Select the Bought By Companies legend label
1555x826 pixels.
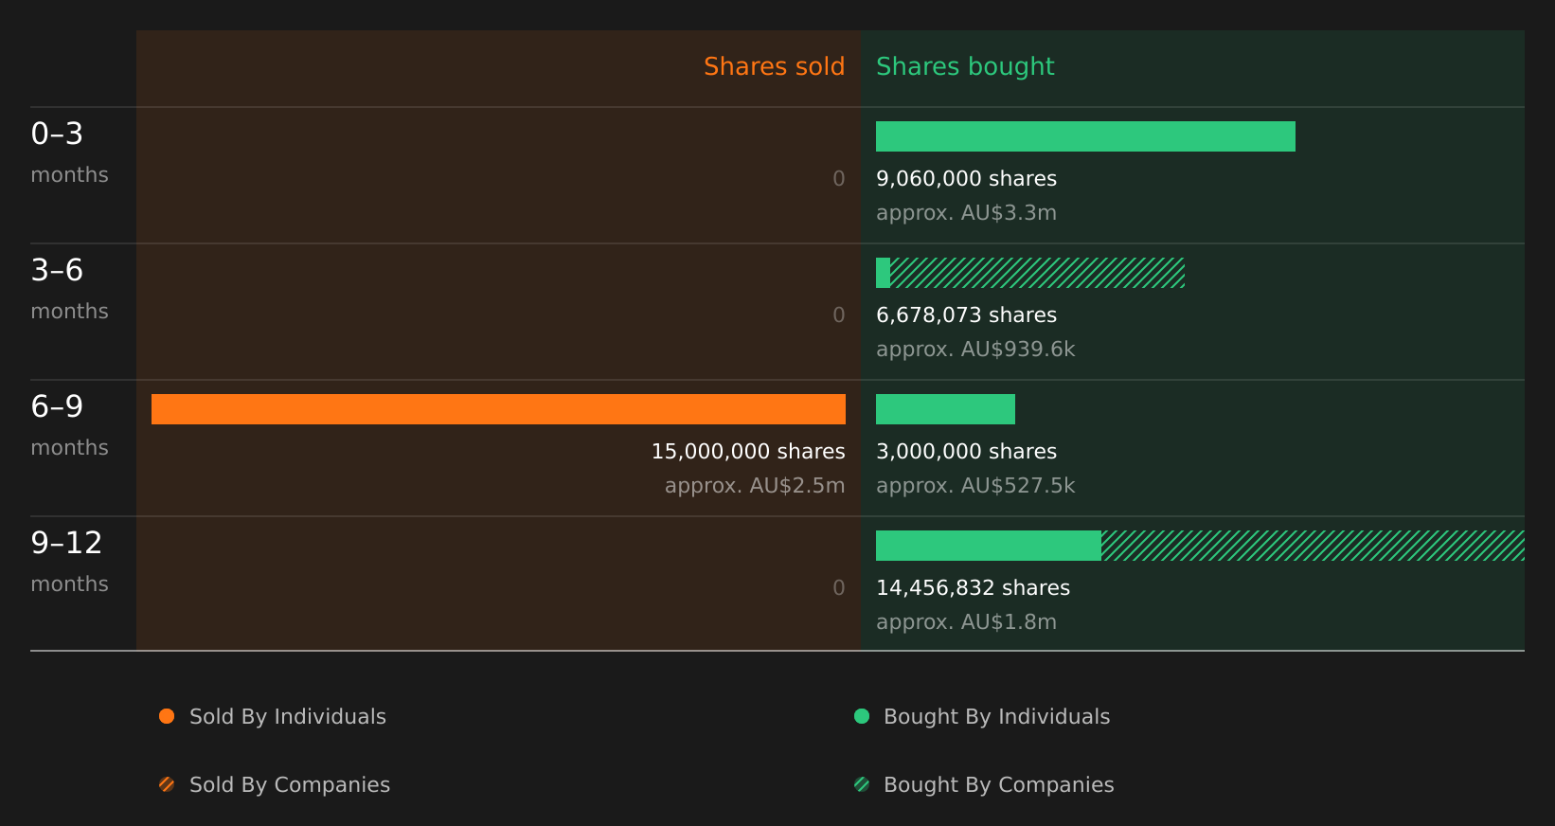(x=998, y=785)
